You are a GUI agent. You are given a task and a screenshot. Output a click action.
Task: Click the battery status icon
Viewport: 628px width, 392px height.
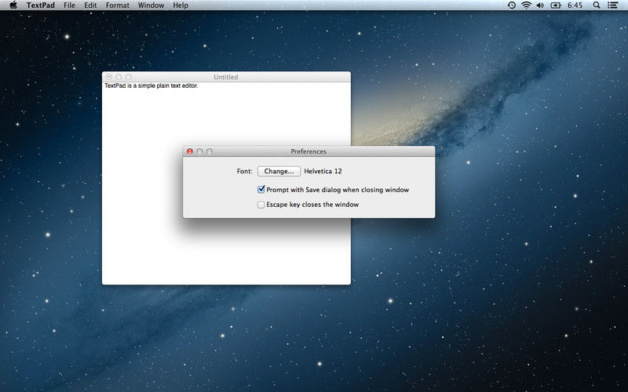[556, 5]
